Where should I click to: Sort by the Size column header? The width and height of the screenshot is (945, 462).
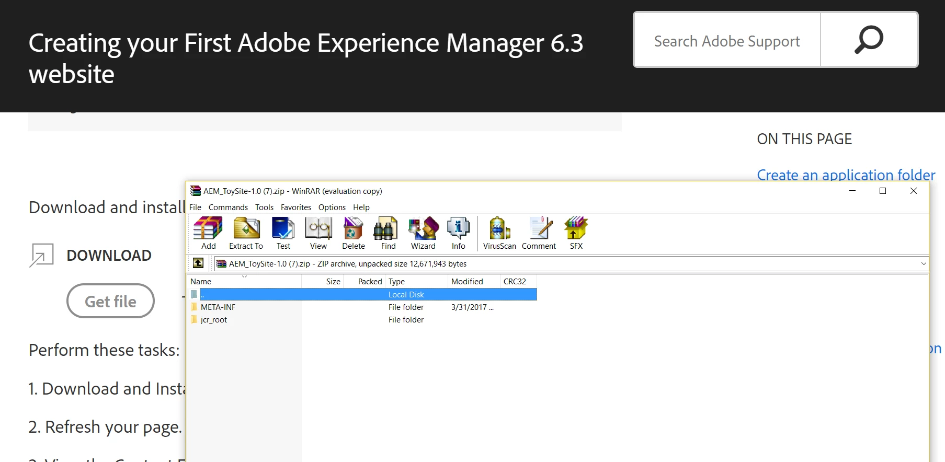click(x=322, y=281)
